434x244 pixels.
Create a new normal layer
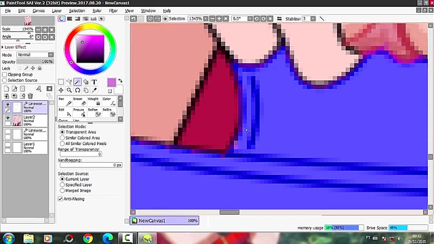pyautogui.click(x=6, y=89)
